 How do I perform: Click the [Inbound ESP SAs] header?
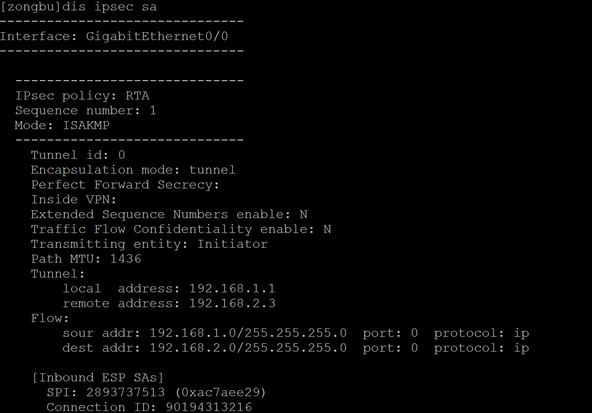pos(97,377)
